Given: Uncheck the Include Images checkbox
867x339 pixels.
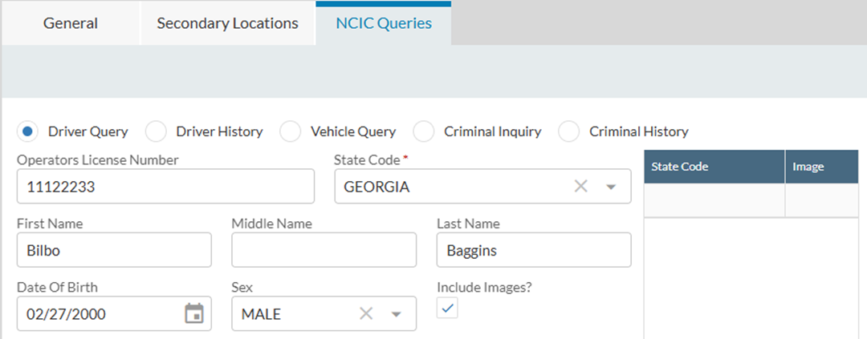Looking at the screenshot, I should [448, 309].
